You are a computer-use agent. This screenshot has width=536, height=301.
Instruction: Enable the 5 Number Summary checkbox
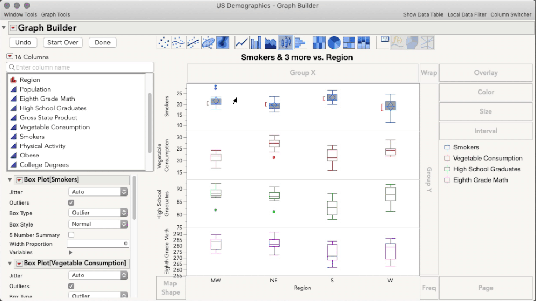click(71, 235)
